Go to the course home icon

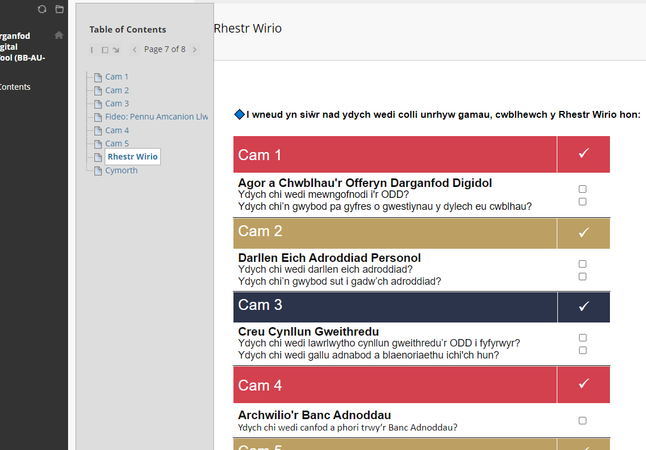click(x=59, y=35)
